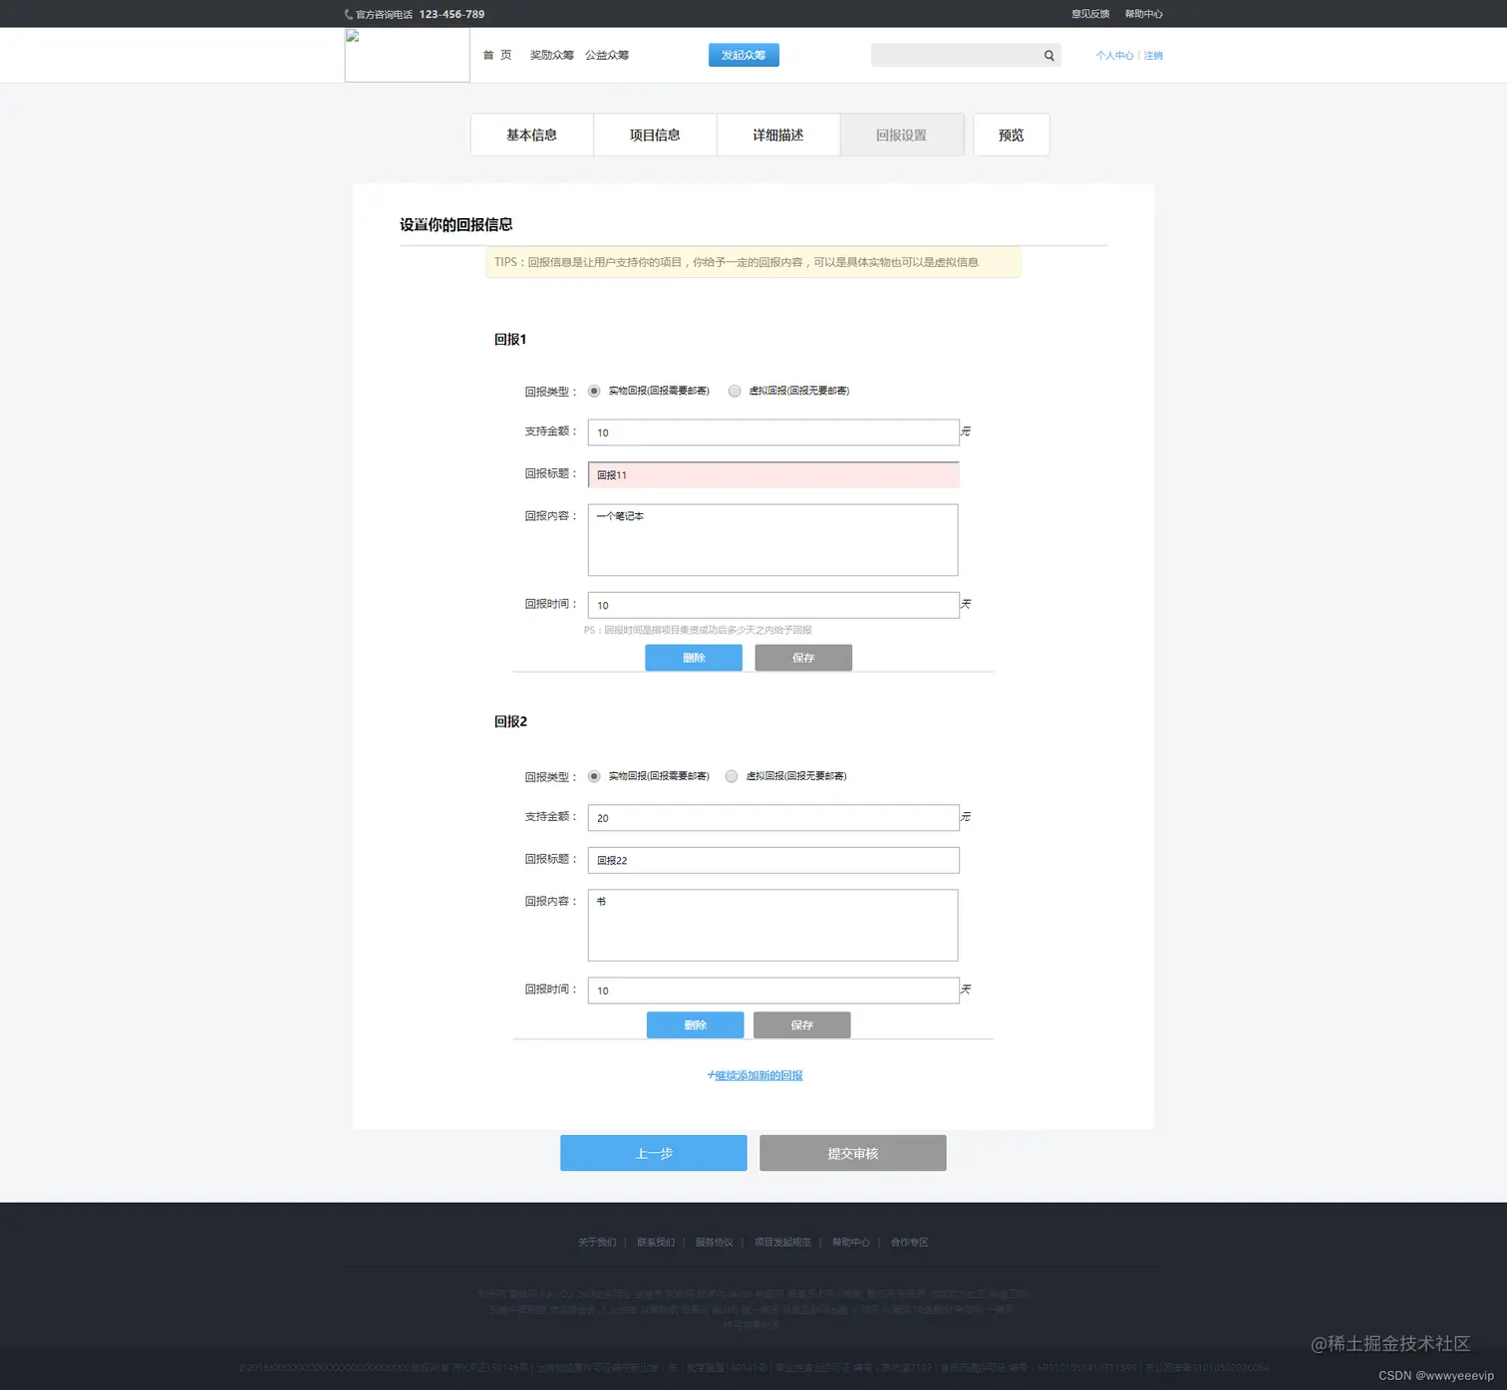Open the 回报设置 tab
This screenshot has height=1390, width=1507.
click(x=902, y=135)
